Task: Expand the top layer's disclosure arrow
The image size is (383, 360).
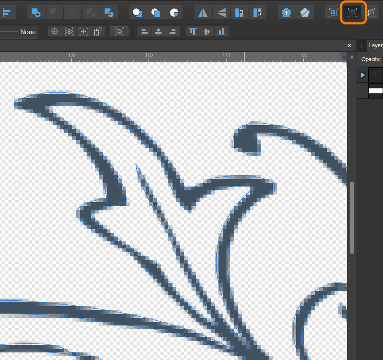Action: pos(362,75)
